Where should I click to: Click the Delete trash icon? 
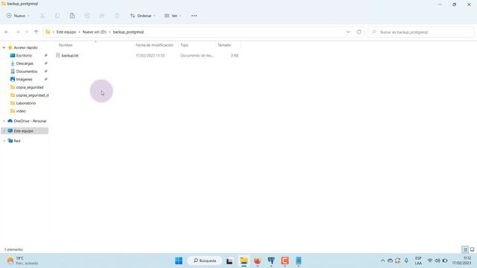coord(117,16)
